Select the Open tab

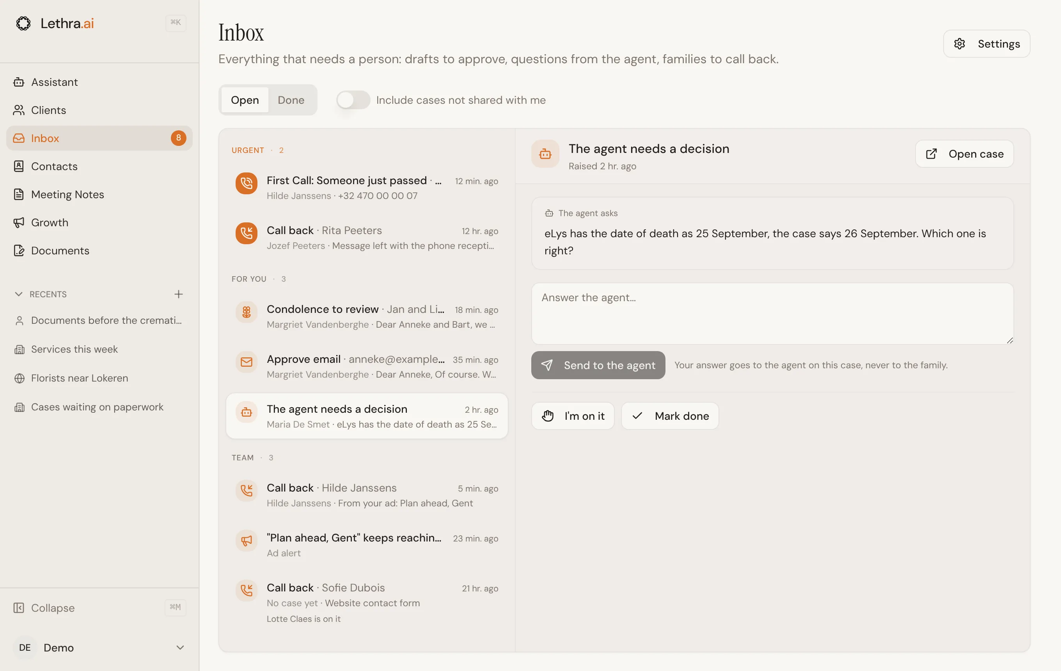point(245,100)
